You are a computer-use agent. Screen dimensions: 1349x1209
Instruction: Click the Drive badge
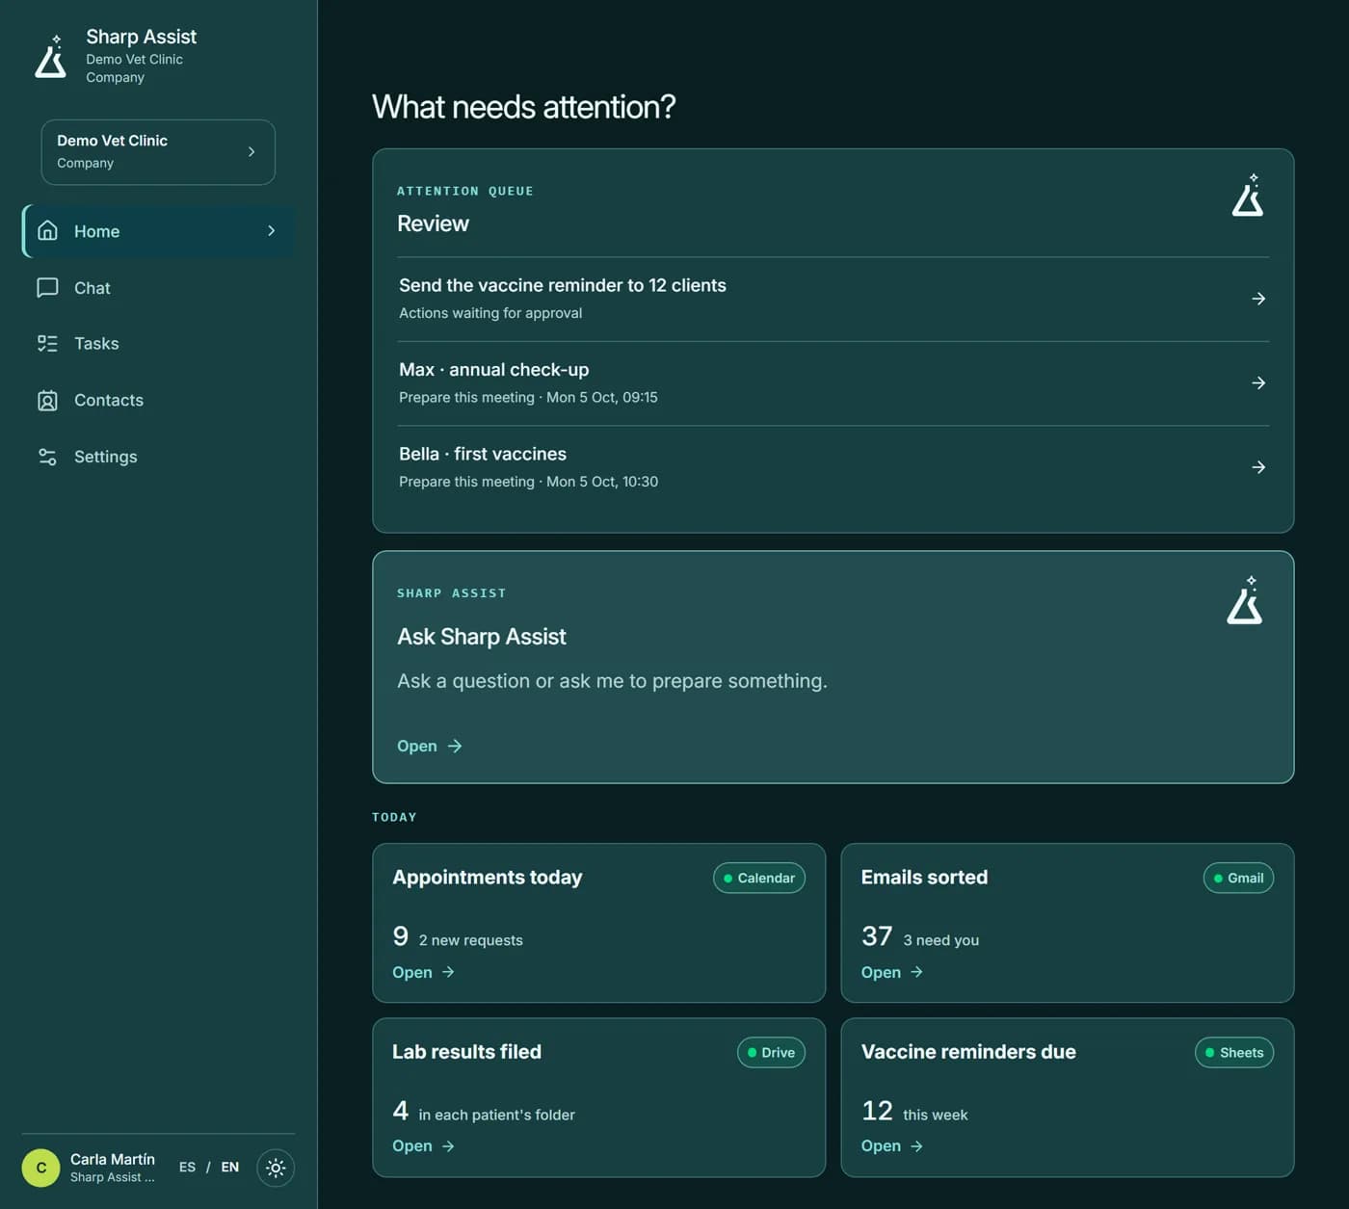tap(771, 1053)
